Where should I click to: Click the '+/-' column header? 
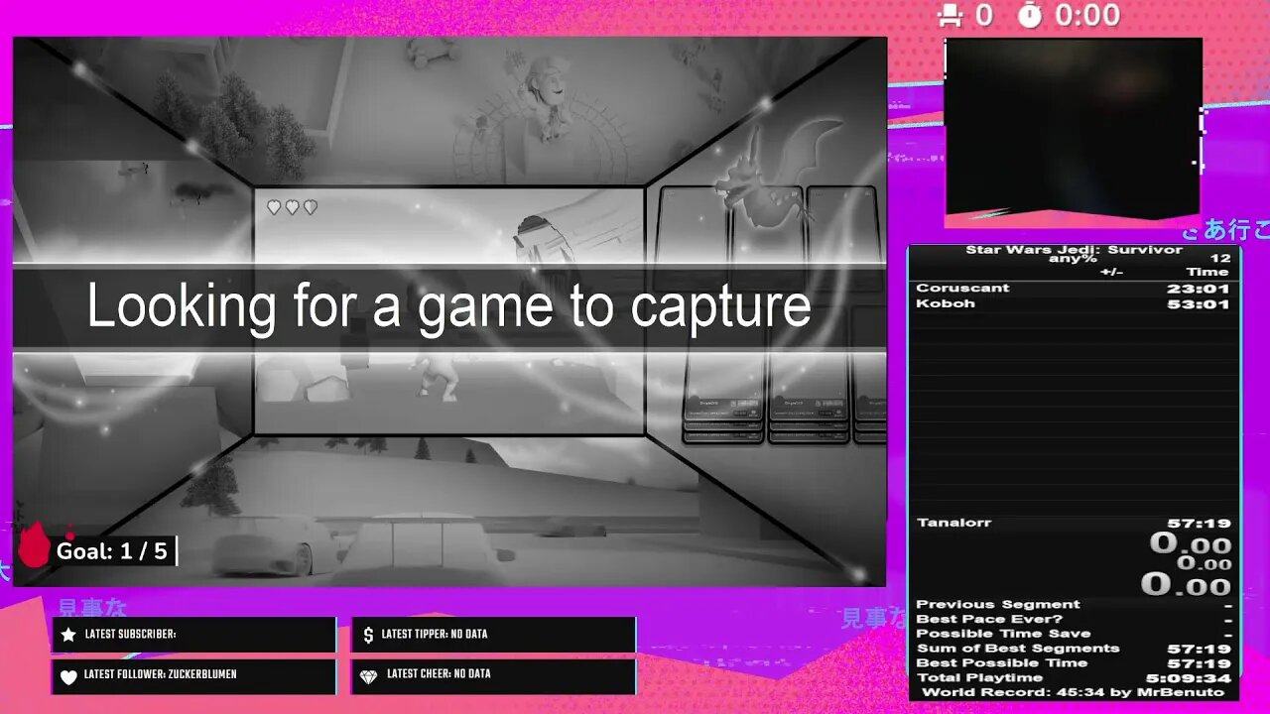point(1111,273)
